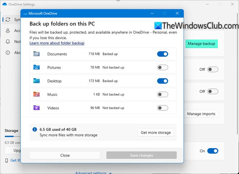Click the Desktop folder icon
Image resolution: width=239 pixels, height=174 pixels.
click(x=37, y=81)
